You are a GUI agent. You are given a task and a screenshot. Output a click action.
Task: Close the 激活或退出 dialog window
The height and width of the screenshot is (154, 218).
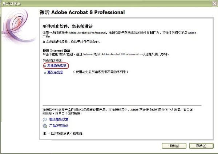(214, 4)
